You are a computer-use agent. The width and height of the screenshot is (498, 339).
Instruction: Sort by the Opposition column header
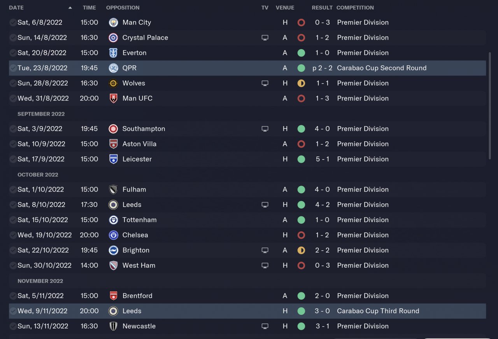(x=123, y=8)
